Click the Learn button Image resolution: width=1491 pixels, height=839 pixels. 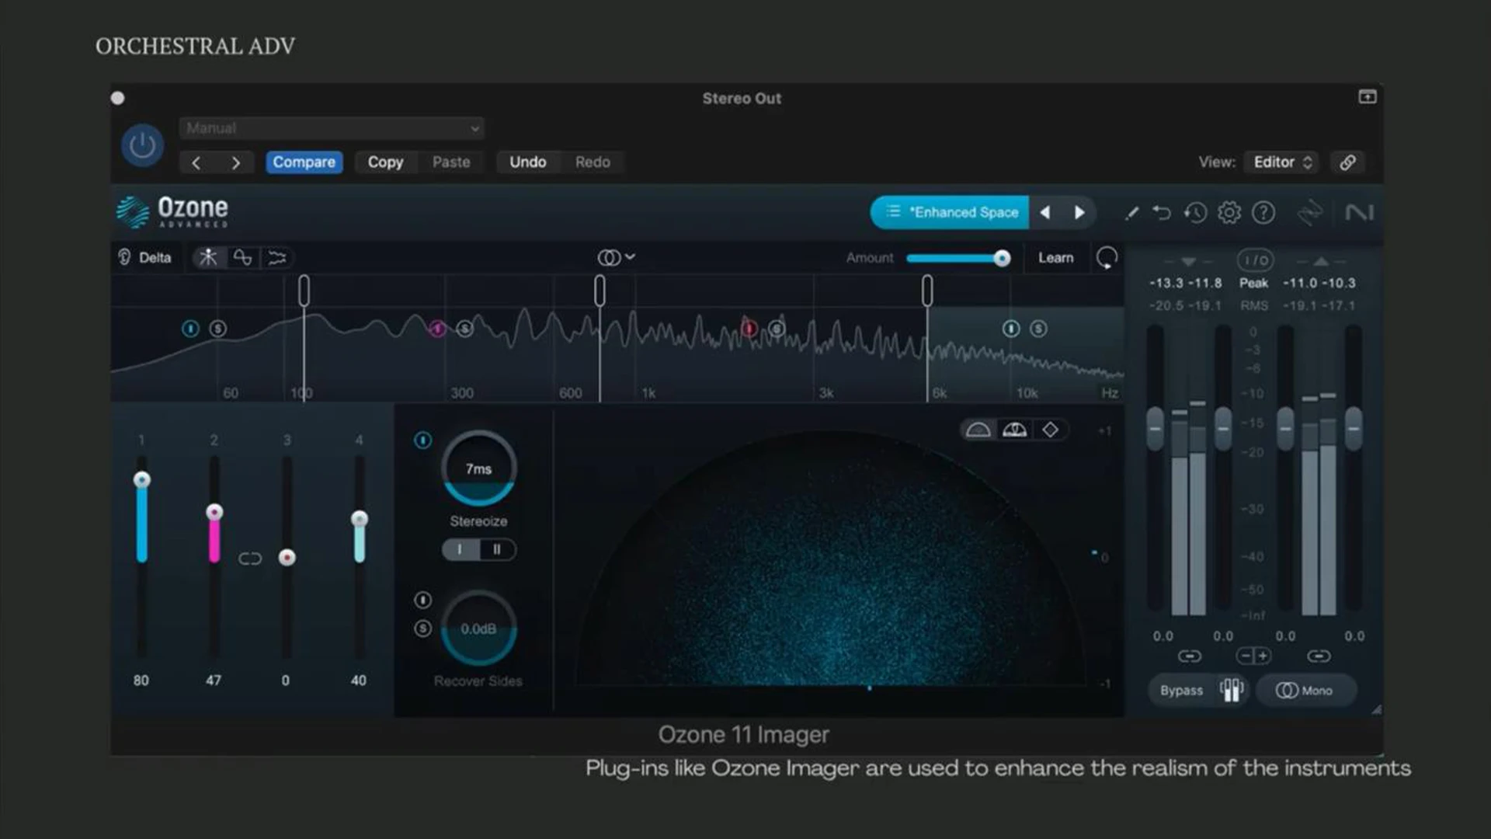(x=1056, y=258)
